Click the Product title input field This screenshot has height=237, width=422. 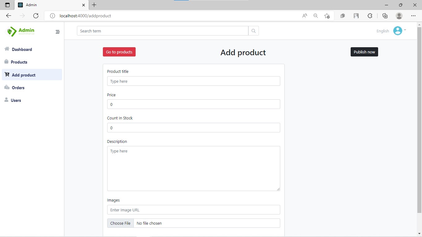[194, 81]
